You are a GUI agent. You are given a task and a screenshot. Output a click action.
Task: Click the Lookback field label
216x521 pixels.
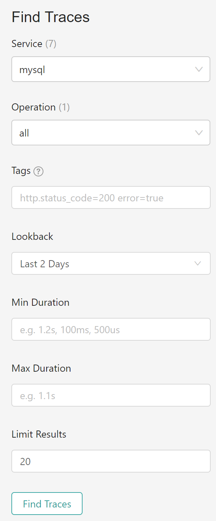point(32,236)
